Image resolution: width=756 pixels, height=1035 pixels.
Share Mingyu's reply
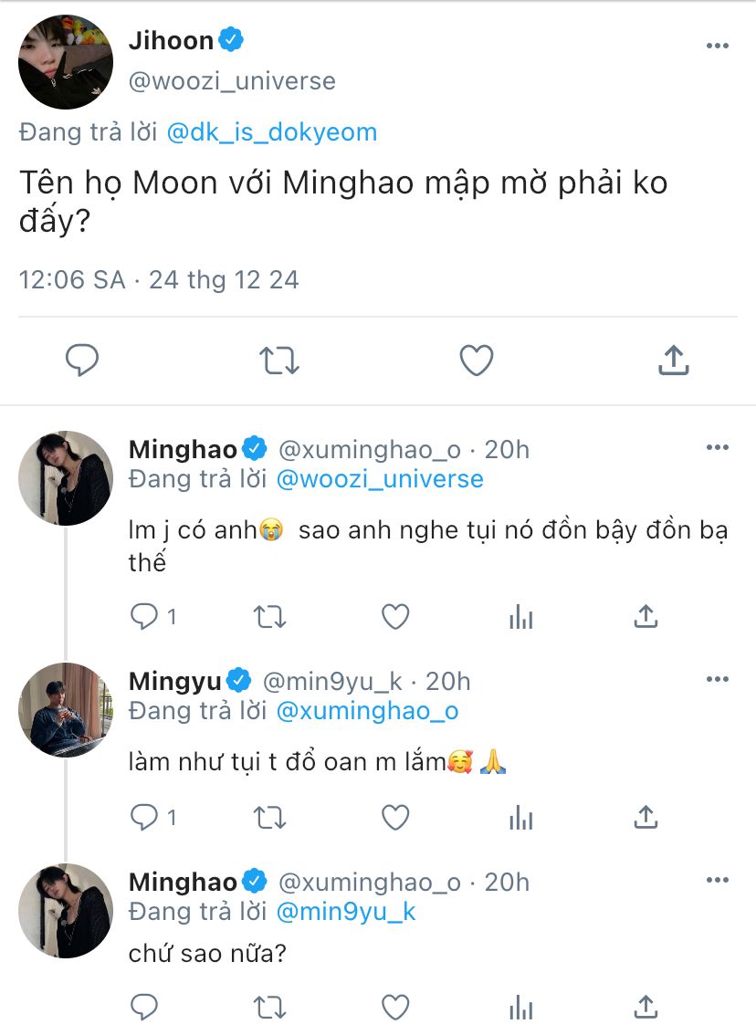pyautogui.click(x=646, y=817)
